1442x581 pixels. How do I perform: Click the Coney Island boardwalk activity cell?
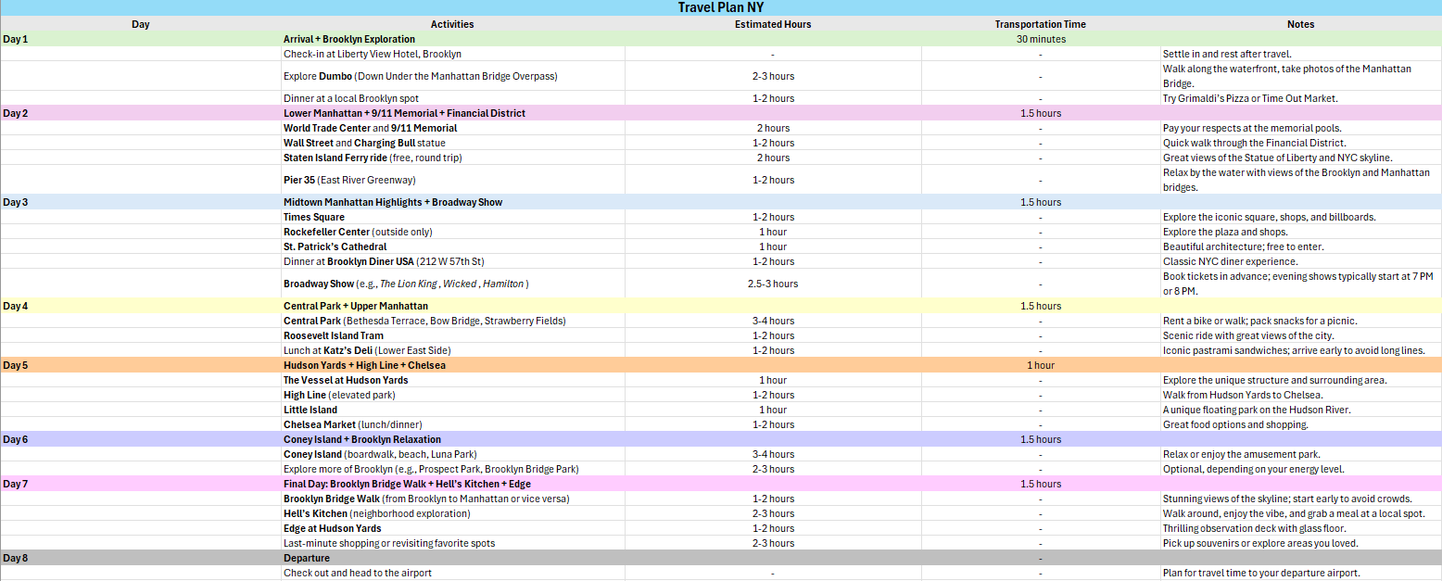click(x=380, y=454)
